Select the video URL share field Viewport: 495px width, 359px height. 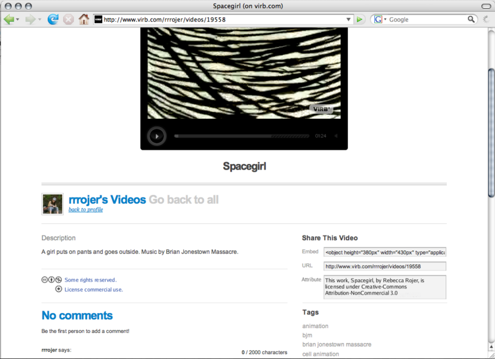tap(385, 266)
